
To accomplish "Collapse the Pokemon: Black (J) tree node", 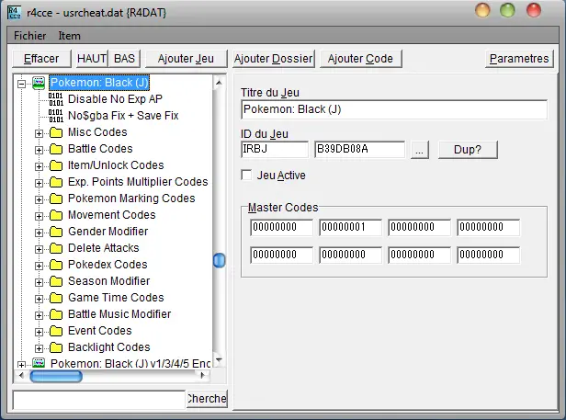I will point(22,84).
